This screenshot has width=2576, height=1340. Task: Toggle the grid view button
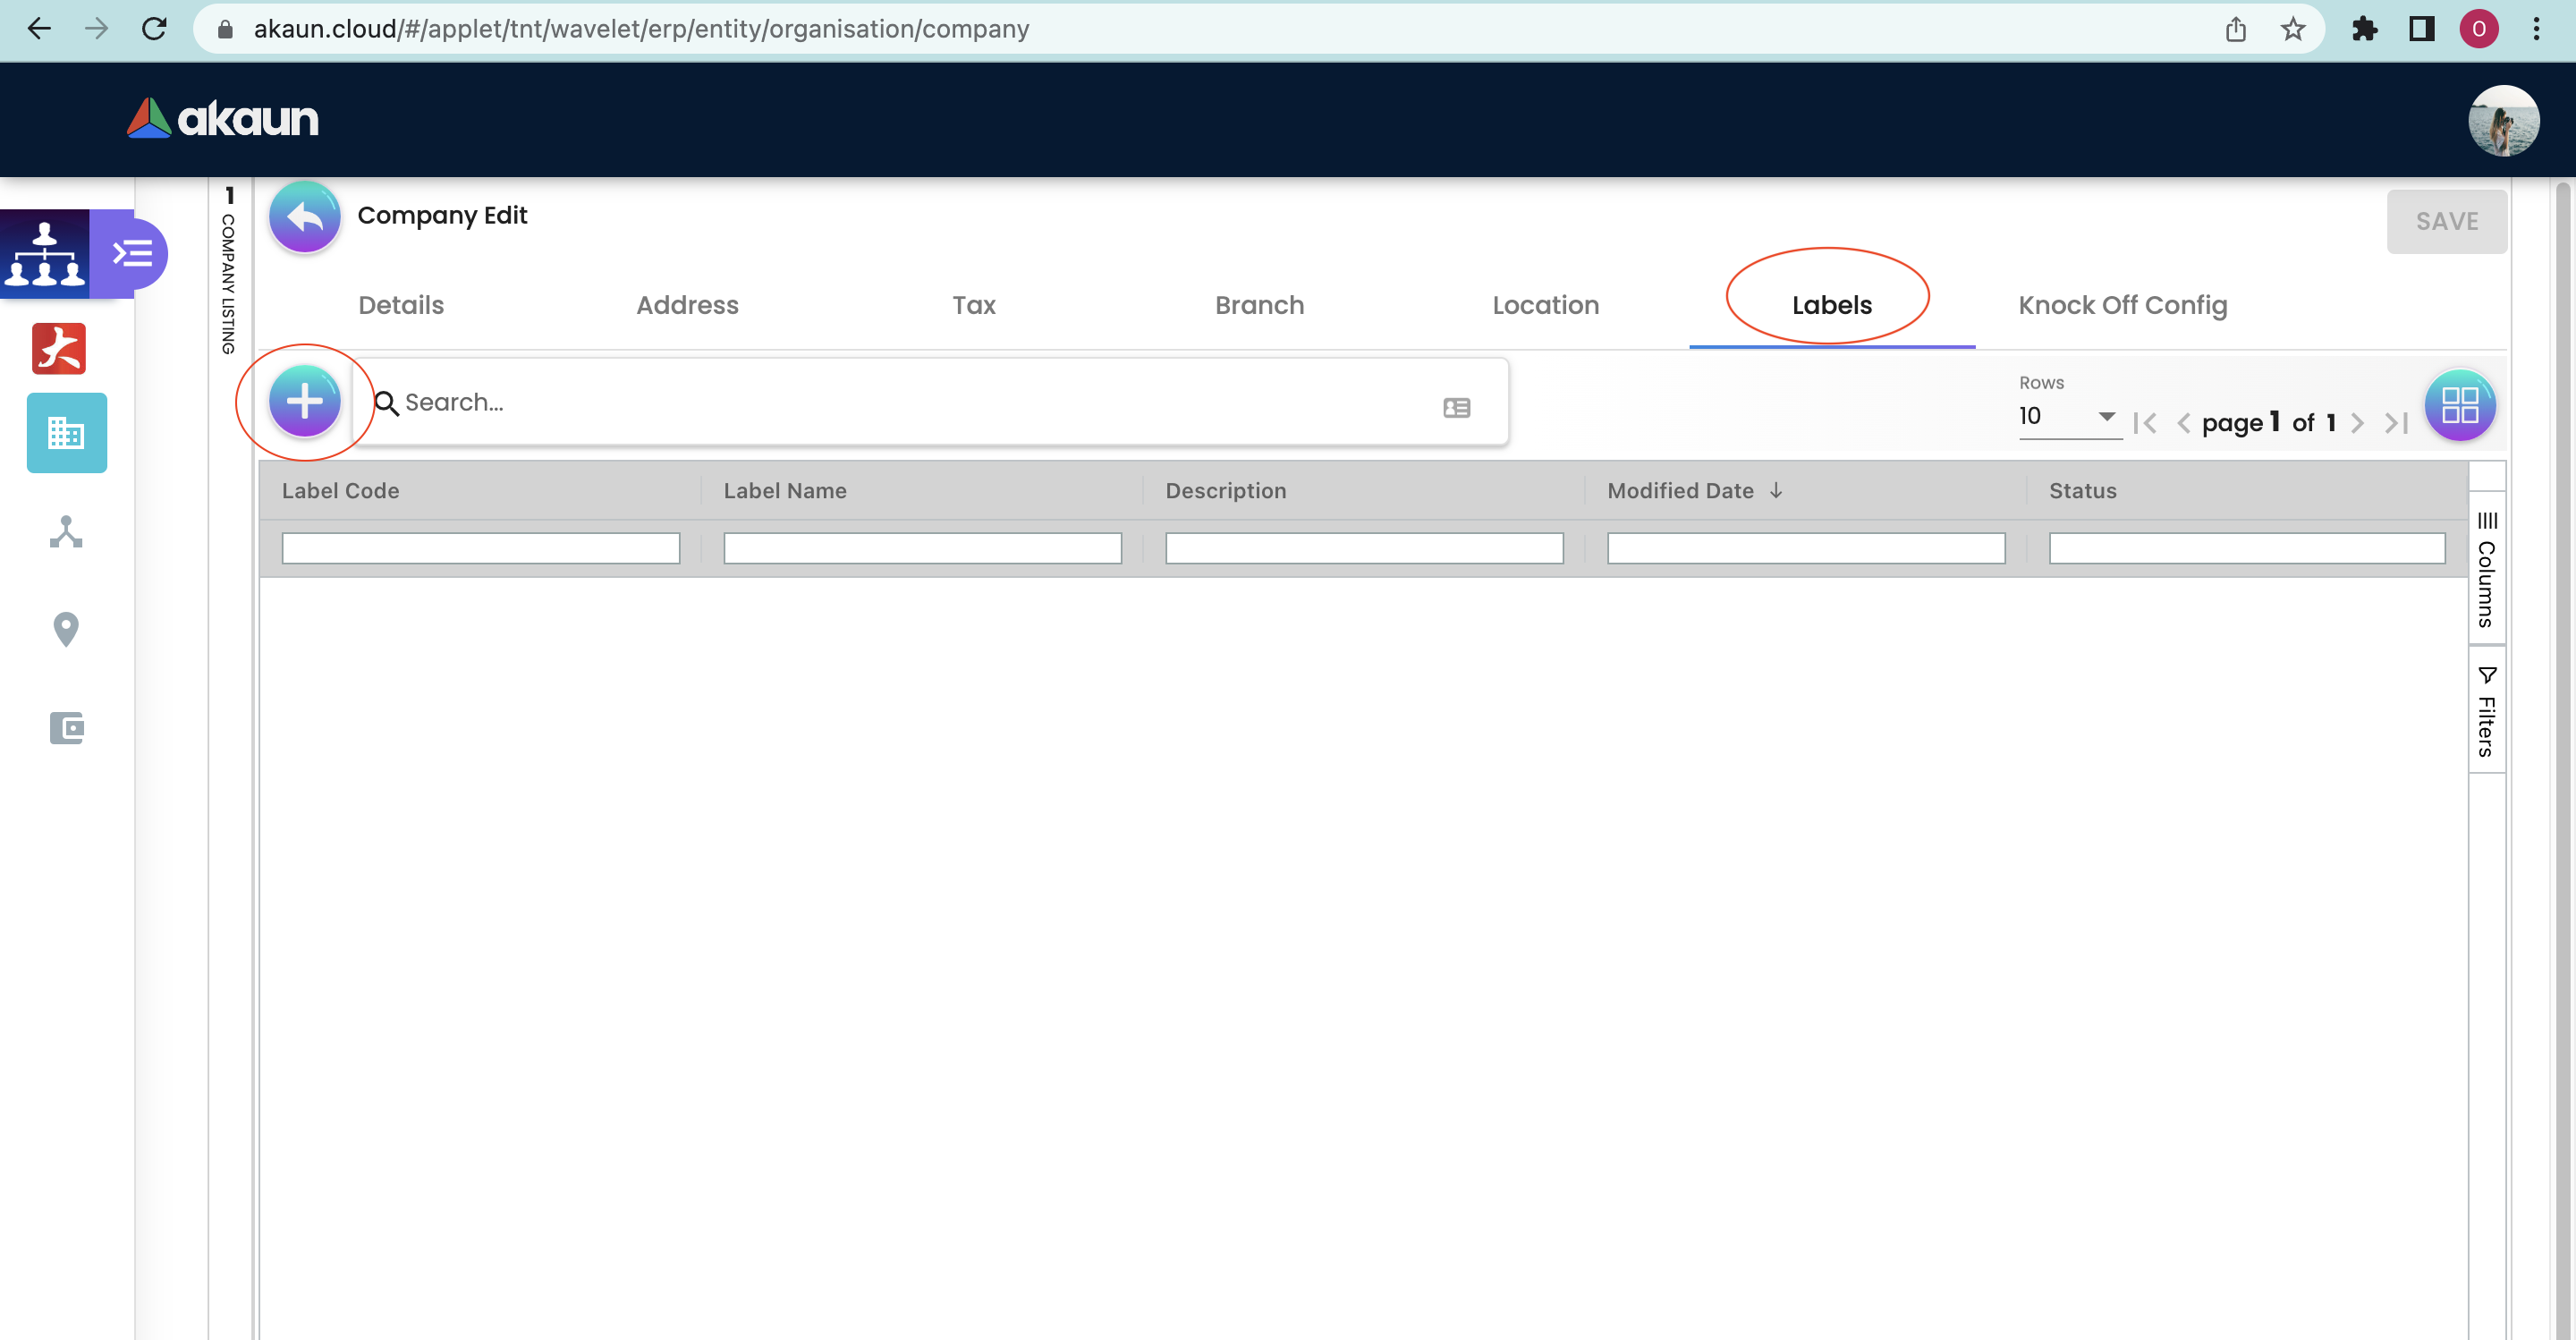(x=2459, y=406)
